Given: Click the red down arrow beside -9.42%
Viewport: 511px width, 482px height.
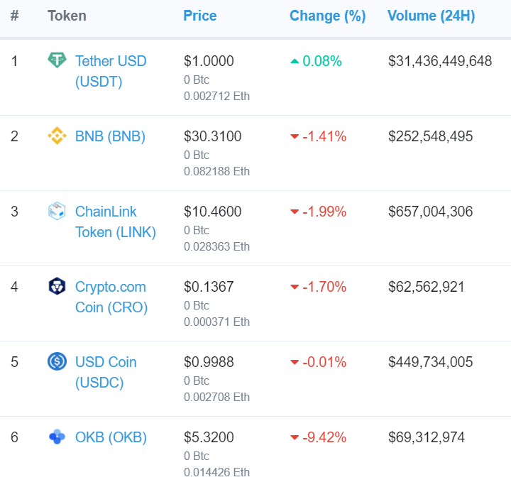Looking at the screenshot, I should [x=295, y=437].
